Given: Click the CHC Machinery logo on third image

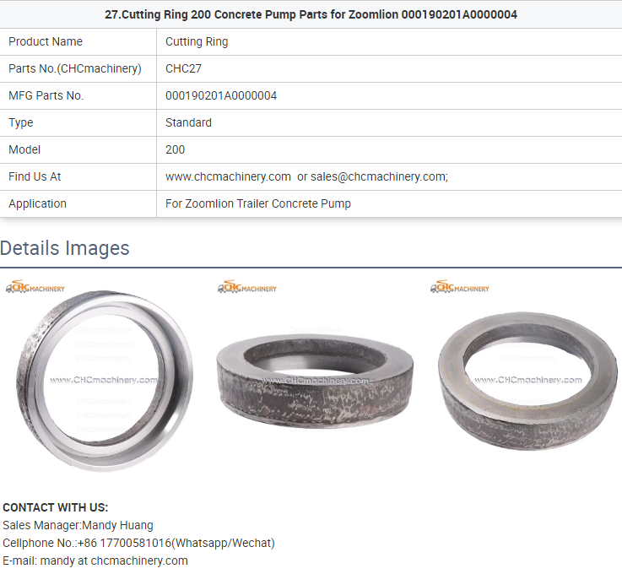Looking at the screenshot, I should pos(460,286).
